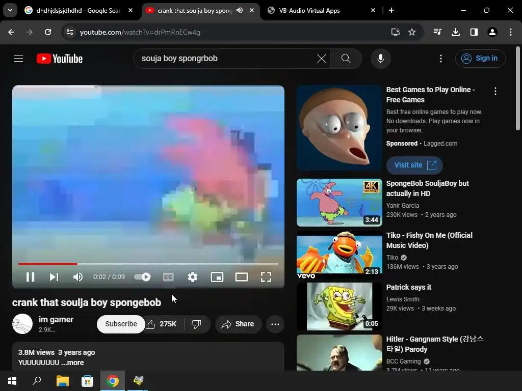Clear the search box with the X
522x391 pixels.
click(322, 59)
